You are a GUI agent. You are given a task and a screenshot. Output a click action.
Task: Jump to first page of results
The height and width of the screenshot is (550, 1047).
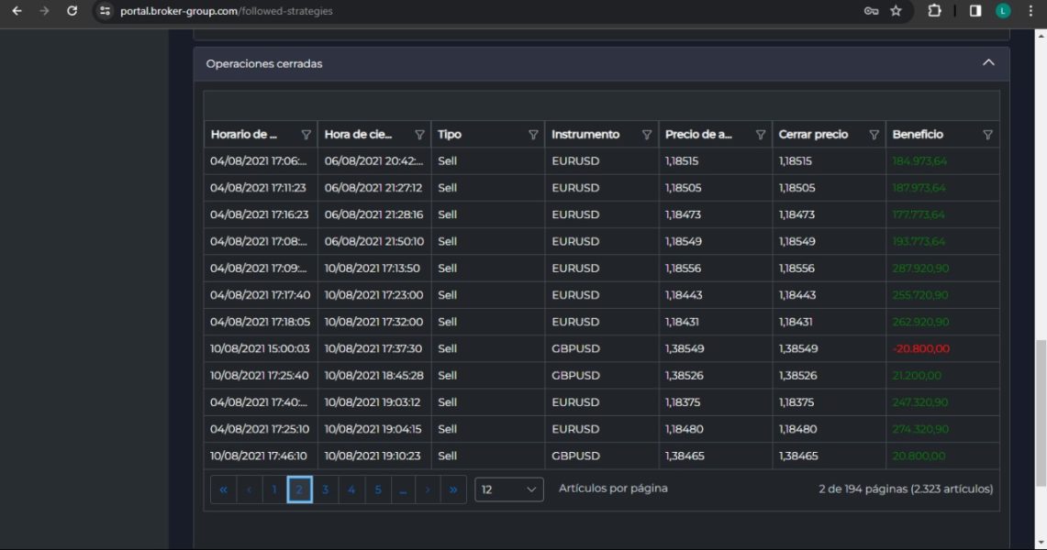click(x=223, y=489)
